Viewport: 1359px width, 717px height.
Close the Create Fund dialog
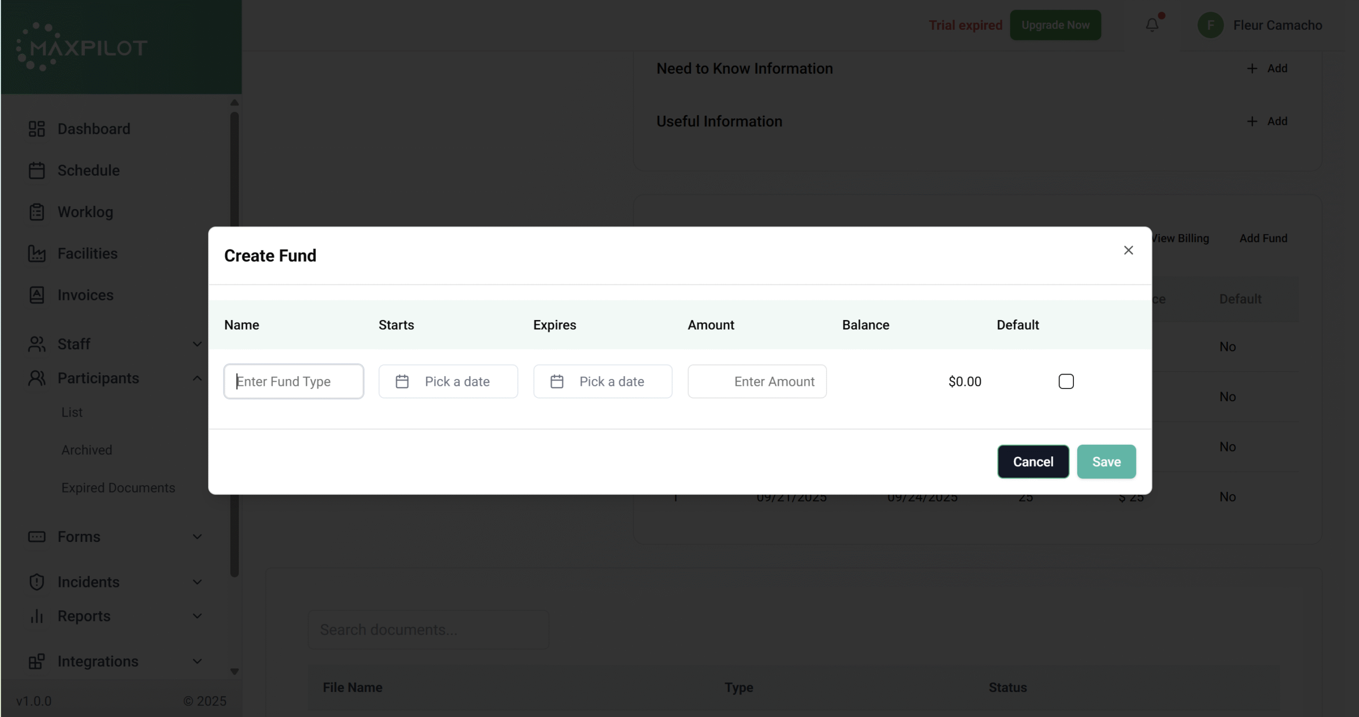(1128, 250)
